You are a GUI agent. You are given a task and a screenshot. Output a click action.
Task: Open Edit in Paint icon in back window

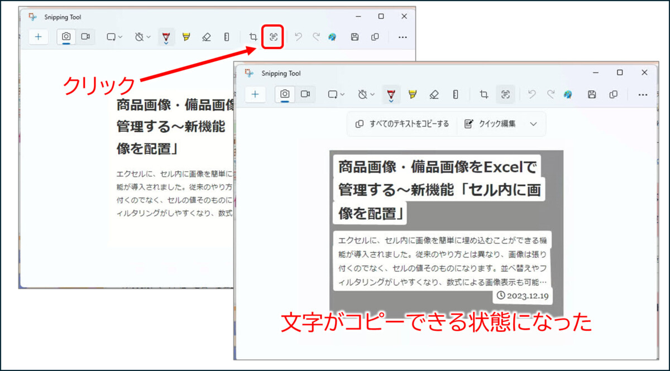point(332,37)
